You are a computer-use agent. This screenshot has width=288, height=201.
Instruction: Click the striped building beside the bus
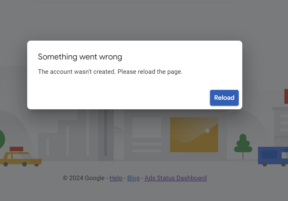click(x=281, y=127)
